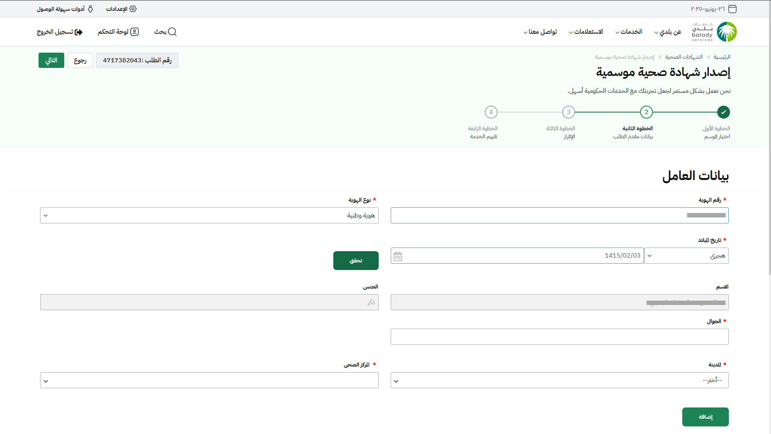
Task: Go to الشهادات الصحية breadcrumb link
Action: 683,57
